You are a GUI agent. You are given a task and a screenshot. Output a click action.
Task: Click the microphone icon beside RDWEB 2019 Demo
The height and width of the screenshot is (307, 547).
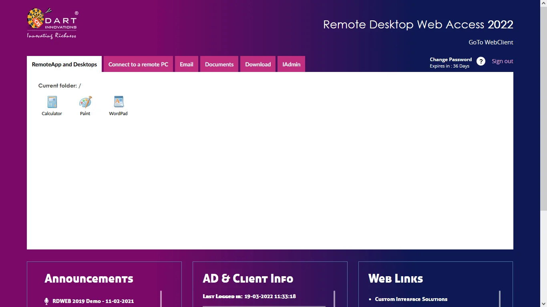[46, 301]
